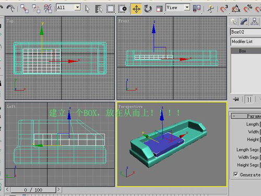Activate the Select and Move tool
261x196 pixels.
[136, 9]
